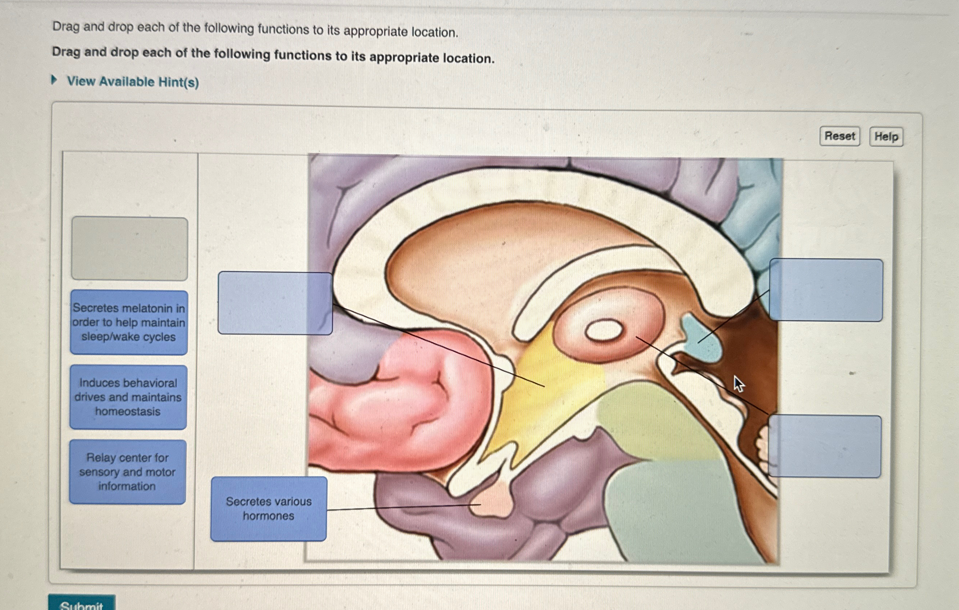This screenshot has width=959, height=610.
Task: Click the upper right empty drop target
Action: coord(826,290)
